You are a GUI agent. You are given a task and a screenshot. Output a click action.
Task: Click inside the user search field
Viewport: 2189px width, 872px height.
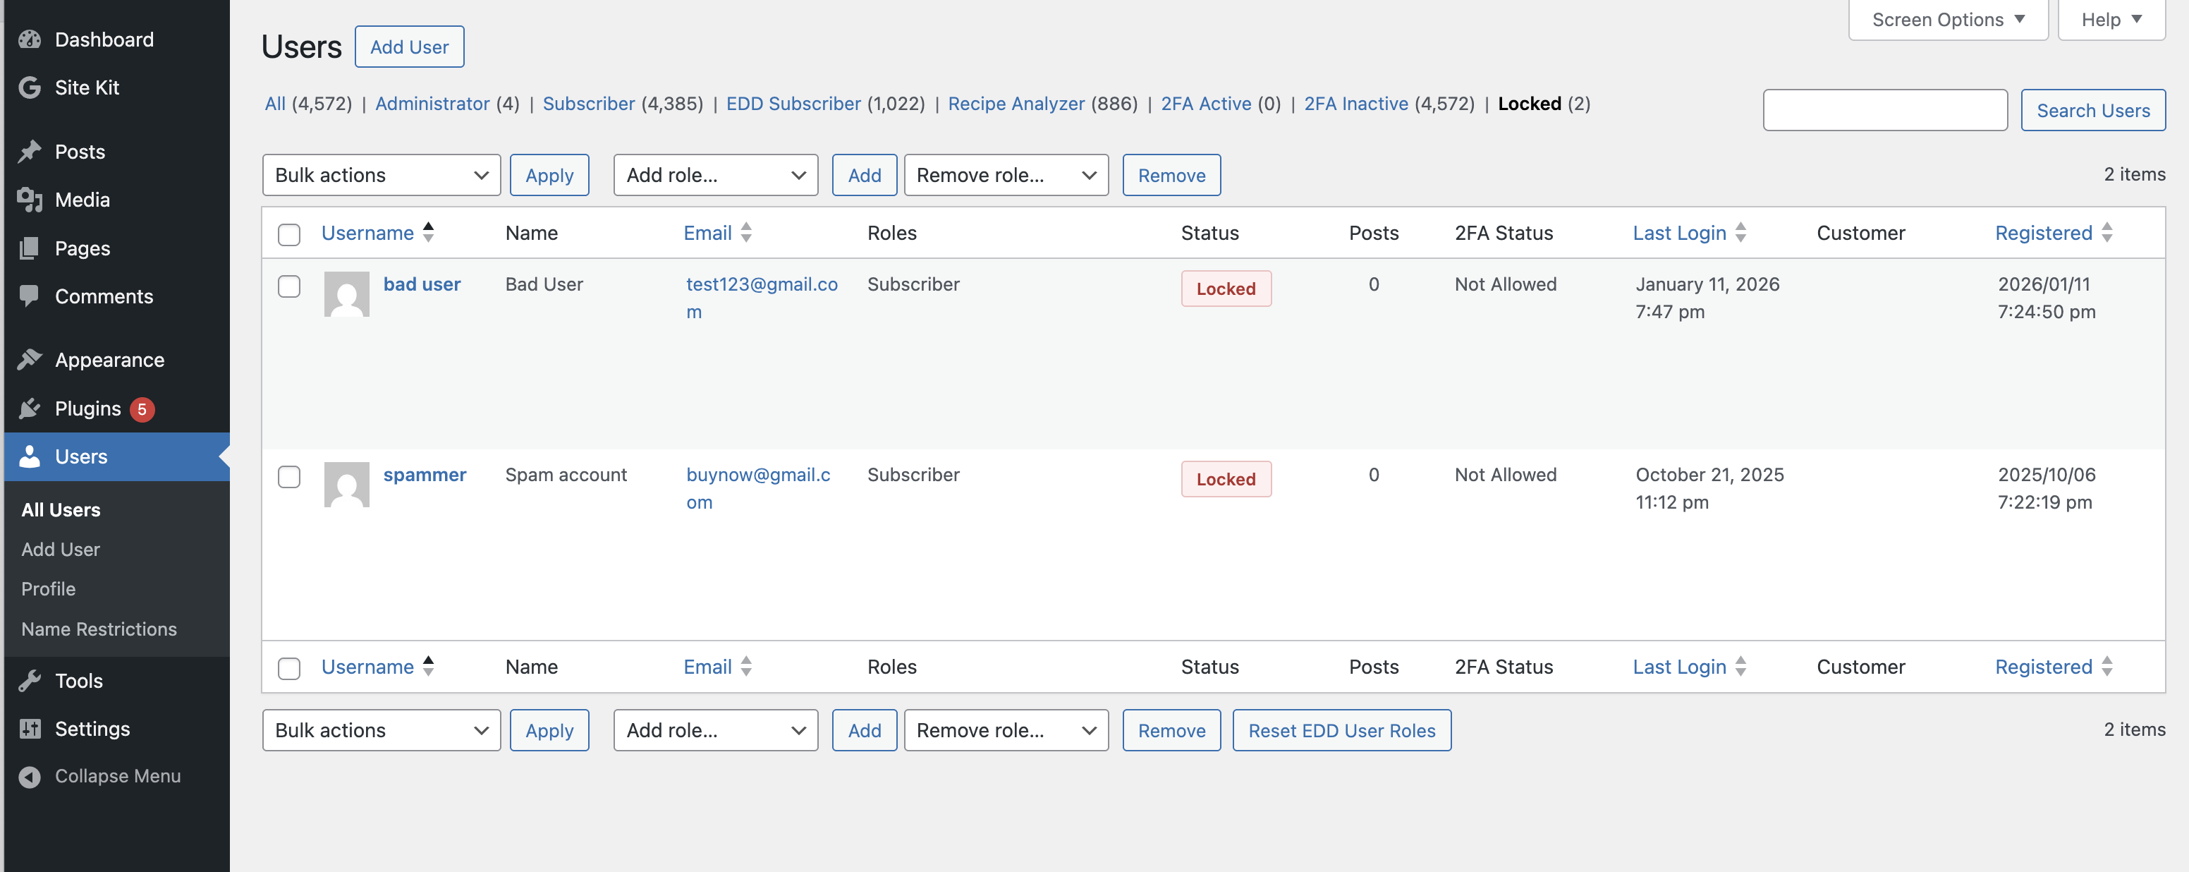[x=1885, y=109]
